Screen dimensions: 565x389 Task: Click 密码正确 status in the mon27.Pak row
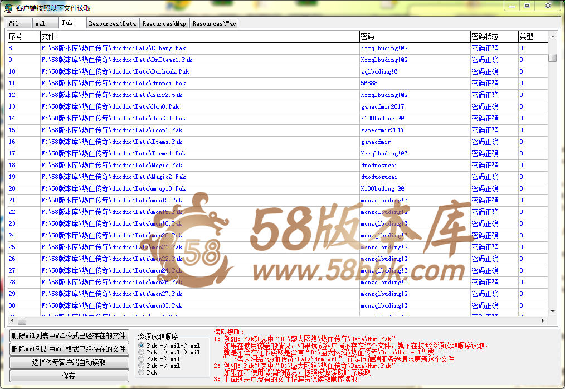point(485,294)
